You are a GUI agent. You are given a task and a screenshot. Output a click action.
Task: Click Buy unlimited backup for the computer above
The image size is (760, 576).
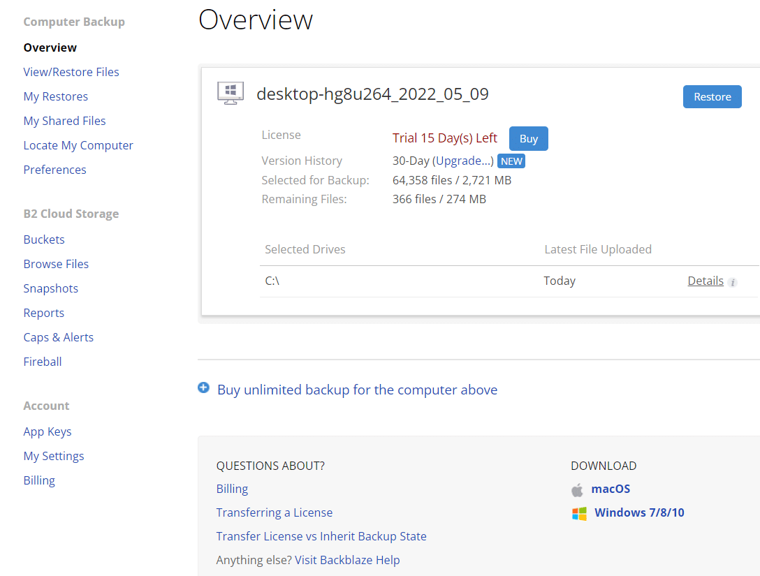click(357, 390)
